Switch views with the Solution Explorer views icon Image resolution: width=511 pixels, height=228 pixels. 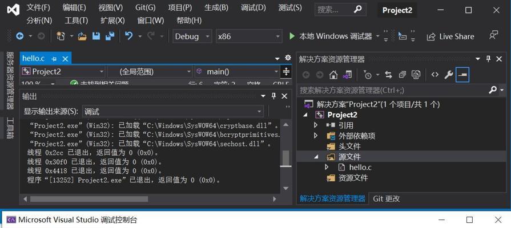pyautogui.click(x=347, y=75)
